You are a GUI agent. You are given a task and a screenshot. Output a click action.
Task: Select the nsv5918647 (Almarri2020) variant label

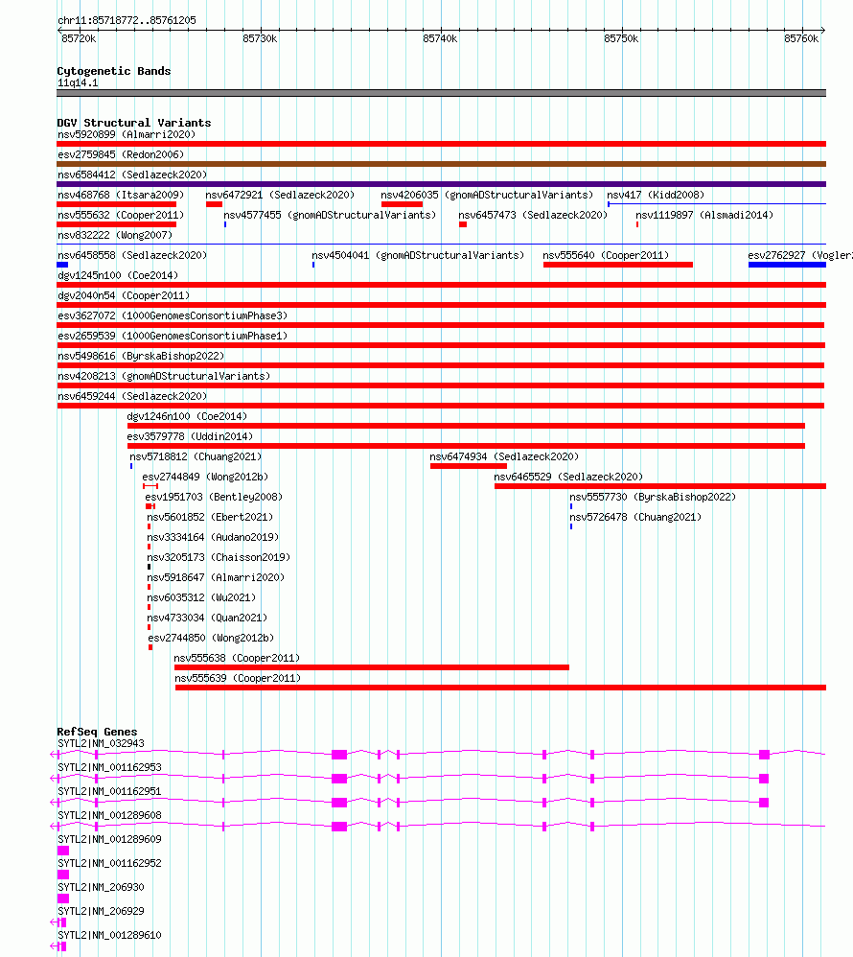point(216,577)
